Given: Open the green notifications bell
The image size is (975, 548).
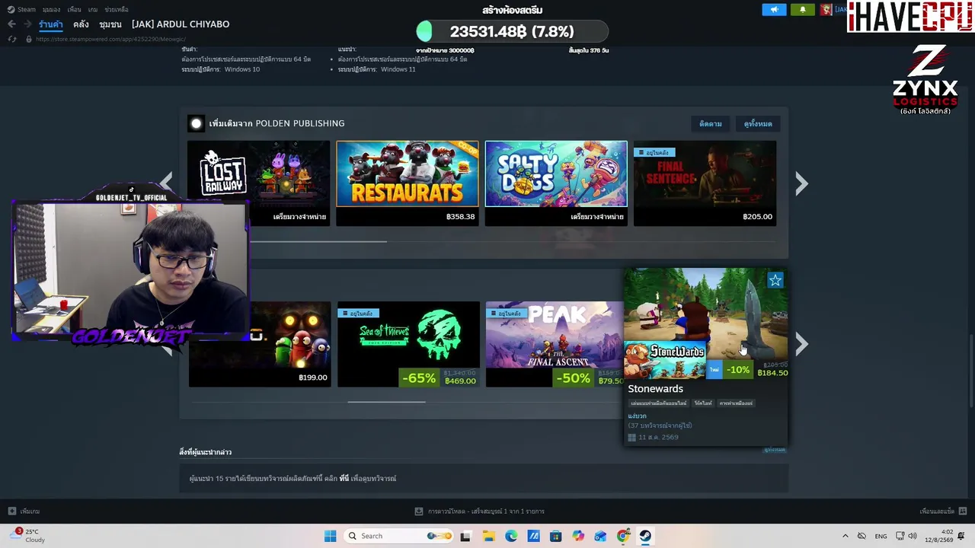Looking at the screenshot, I should point(802,10).
